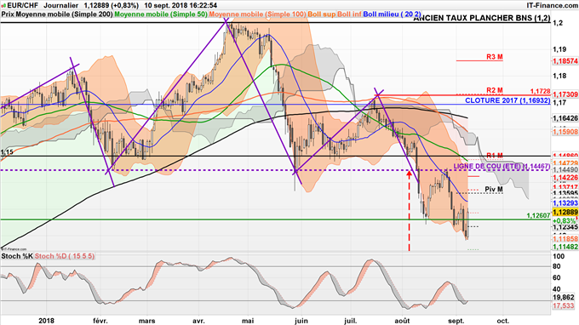Click the Boll sup legend entry
The height and width of the screenshot is (325, 579).
(x=322, y=14)
